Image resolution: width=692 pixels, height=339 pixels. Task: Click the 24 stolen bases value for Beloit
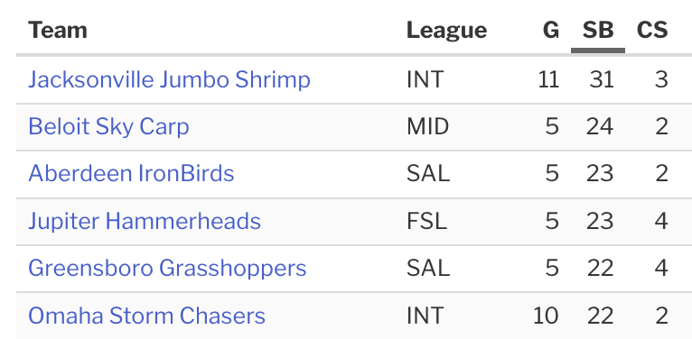600,127
